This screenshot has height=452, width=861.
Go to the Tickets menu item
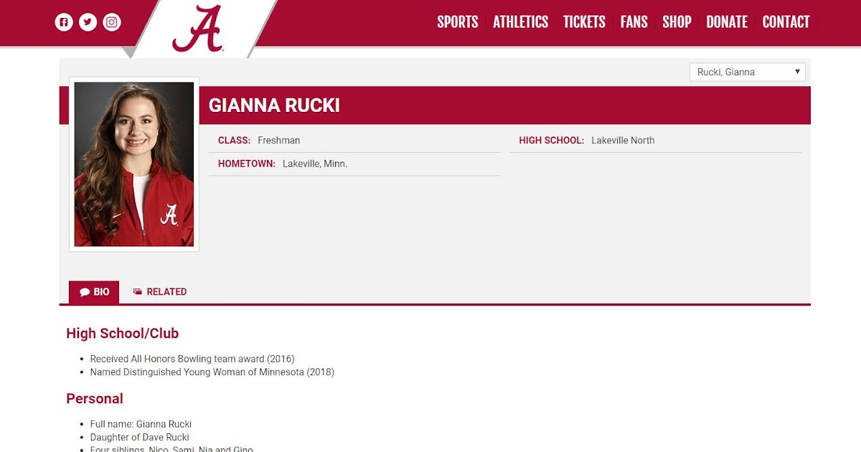coord(584,22)
